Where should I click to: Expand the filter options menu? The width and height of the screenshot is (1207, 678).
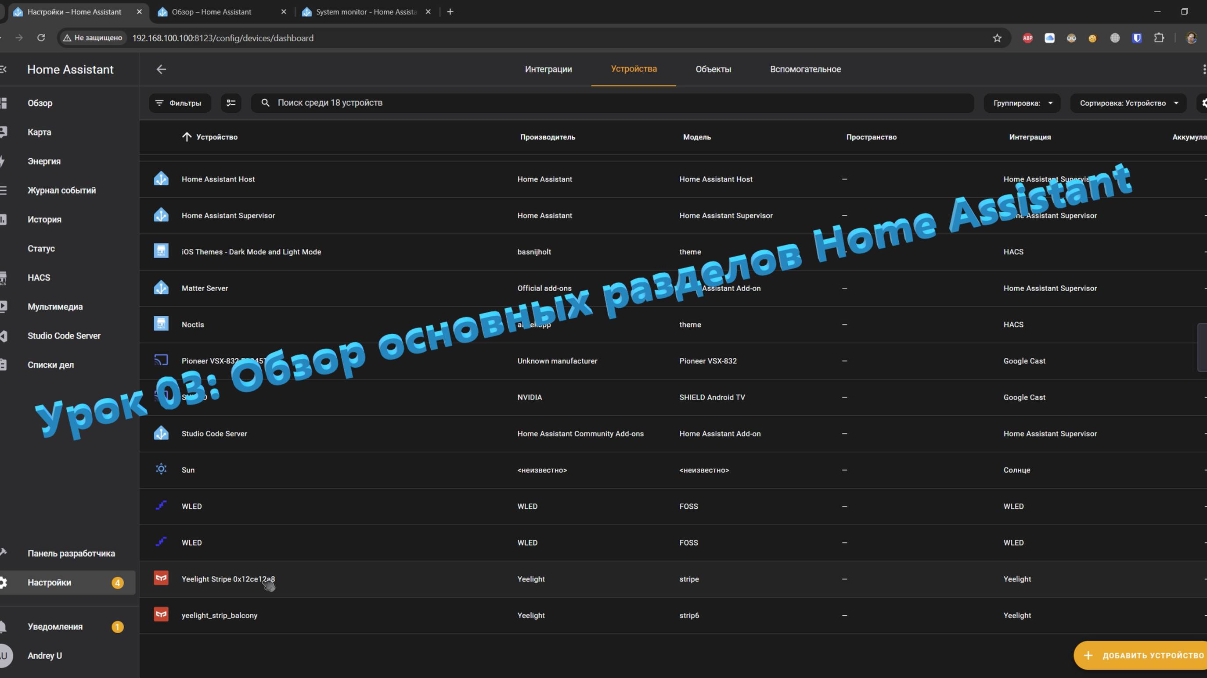[x=179, y=103]
